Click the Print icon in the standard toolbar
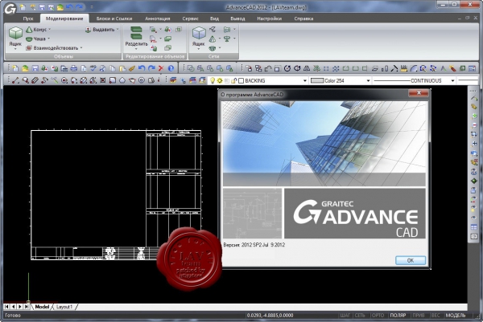The height and width of the screenshot is (322, 483). tap(73, 68)
